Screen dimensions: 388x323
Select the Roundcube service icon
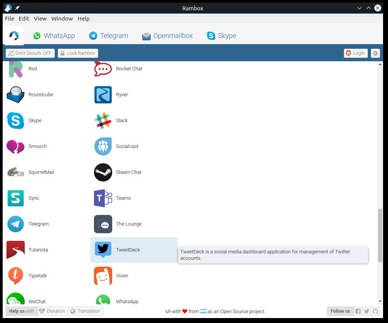click(x=16, y=95)
